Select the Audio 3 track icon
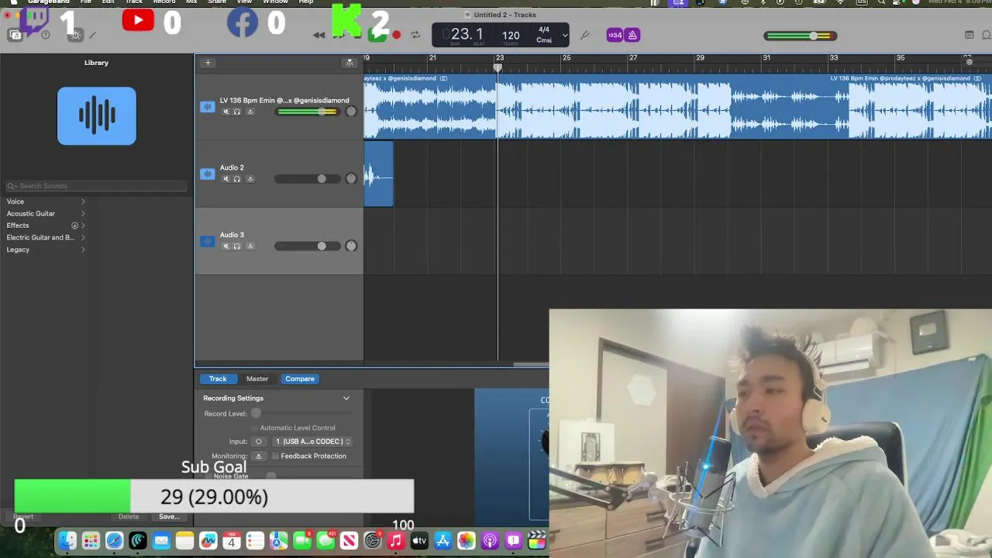The height and width of the screenshot is (558, 992). pos(207,242)
